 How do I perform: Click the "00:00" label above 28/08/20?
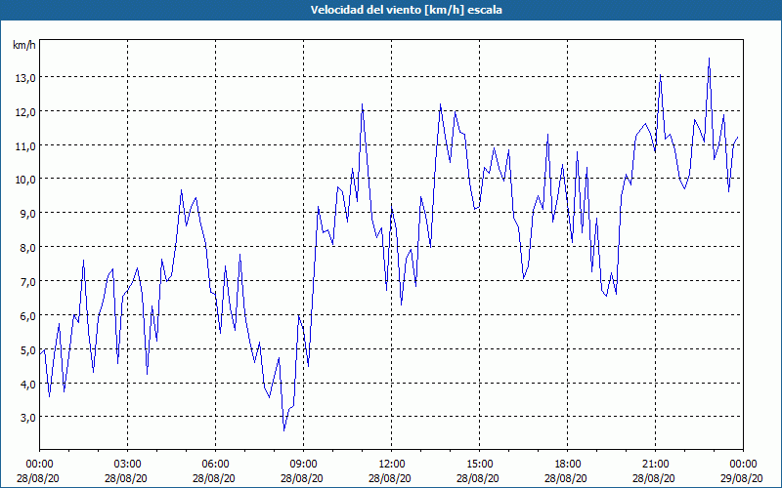[x=39, y=465]
